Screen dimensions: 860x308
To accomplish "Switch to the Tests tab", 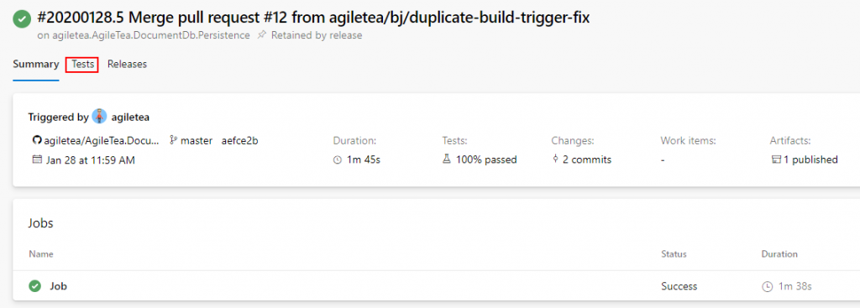I will click(x=82, y=64).
